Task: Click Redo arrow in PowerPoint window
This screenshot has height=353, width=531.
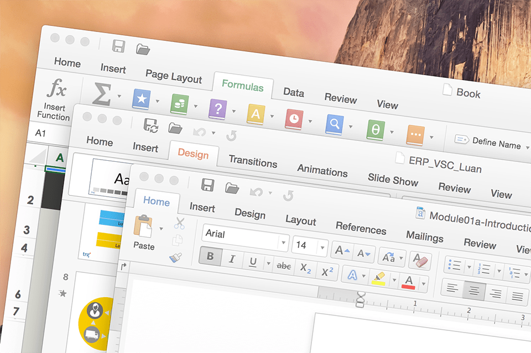Action: [x=232, y=135]
